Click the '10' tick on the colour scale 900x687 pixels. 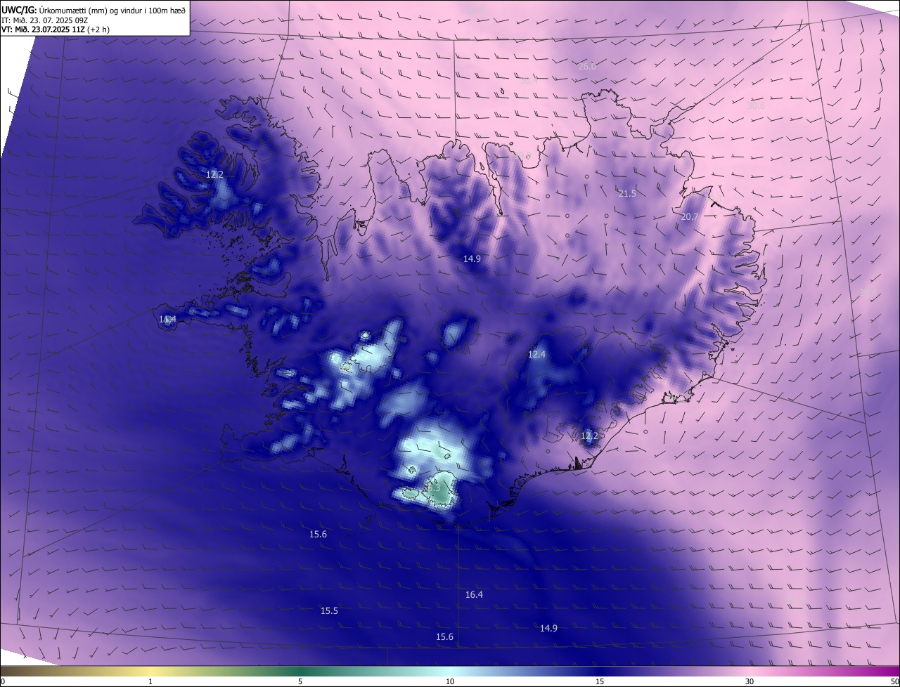click(x=450, y=681)
